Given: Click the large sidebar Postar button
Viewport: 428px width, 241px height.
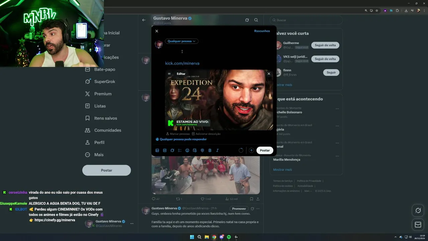Looking at the screenshot, I should click(107, 170).
